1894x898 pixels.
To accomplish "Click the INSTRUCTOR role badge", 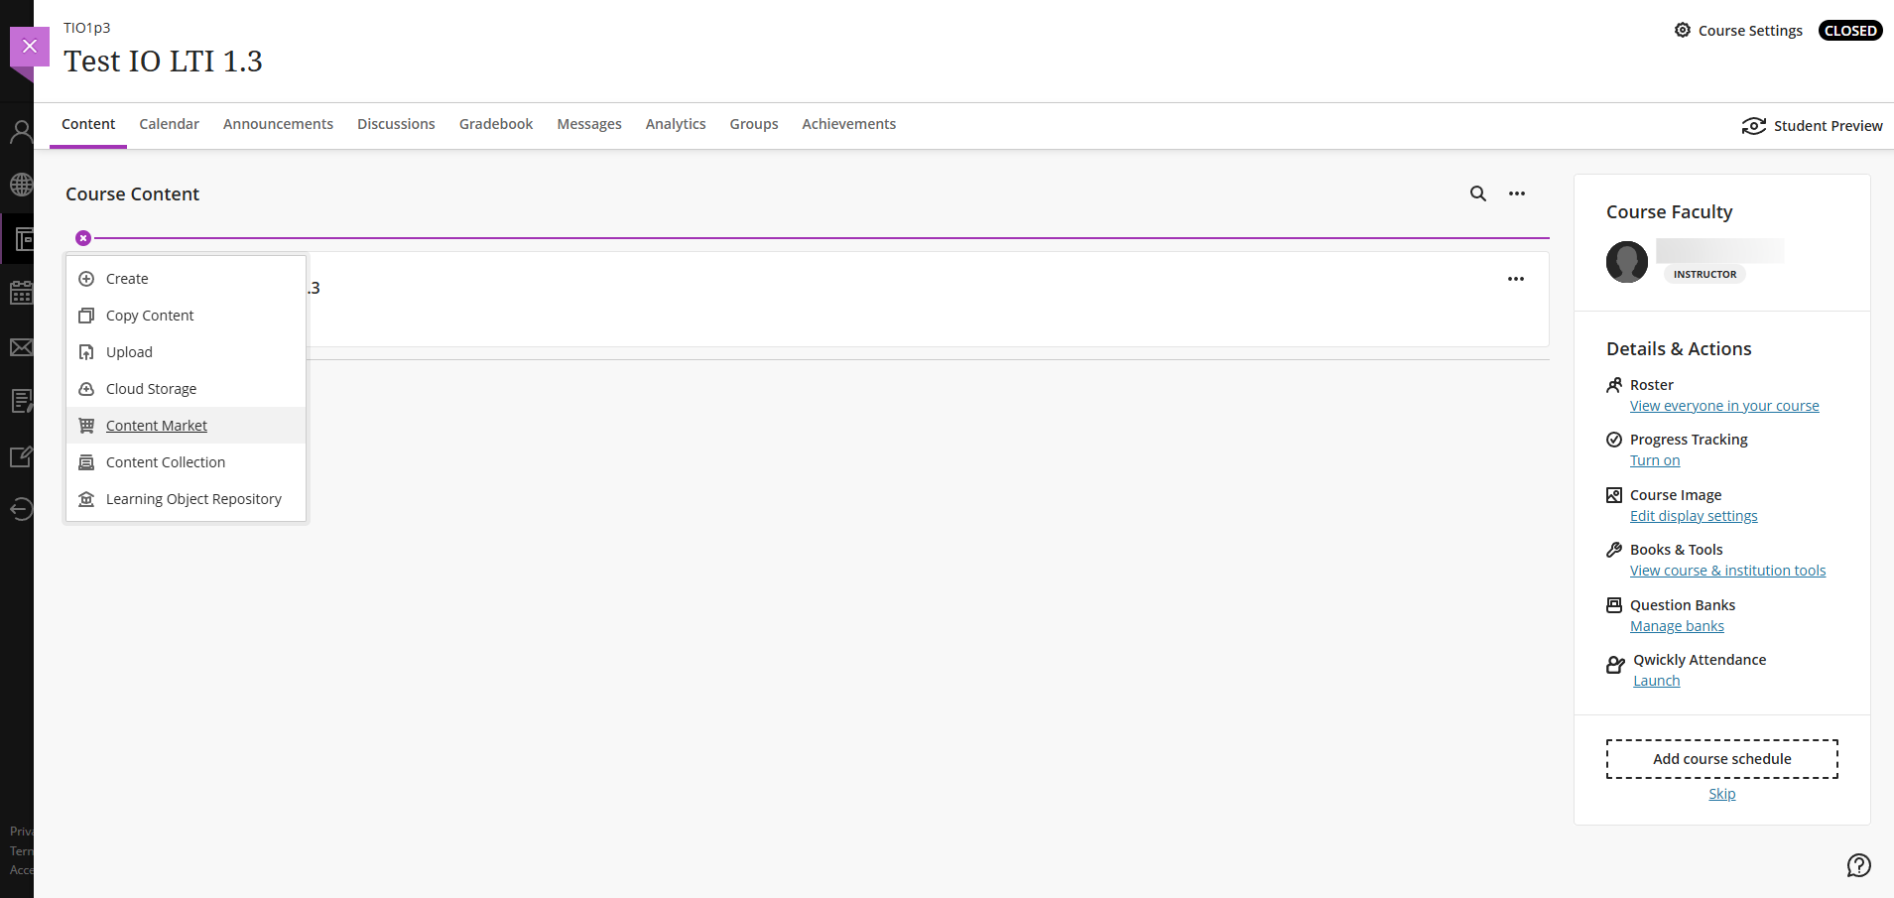I will [1705, 275].
